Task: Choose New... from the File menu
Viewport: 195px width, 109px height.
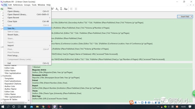Action: [x=27, y=8]
